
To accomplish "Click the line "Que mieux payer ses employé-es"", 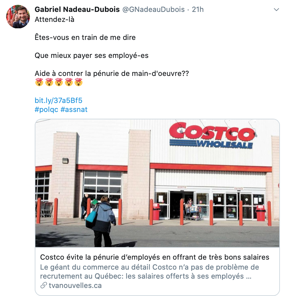I will click(x=92, y=55).
